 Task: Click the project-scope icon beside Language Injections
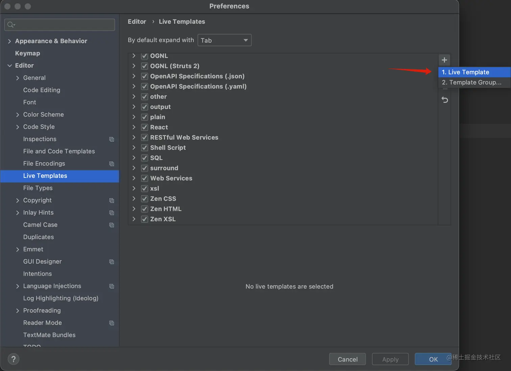pos(112,286)
